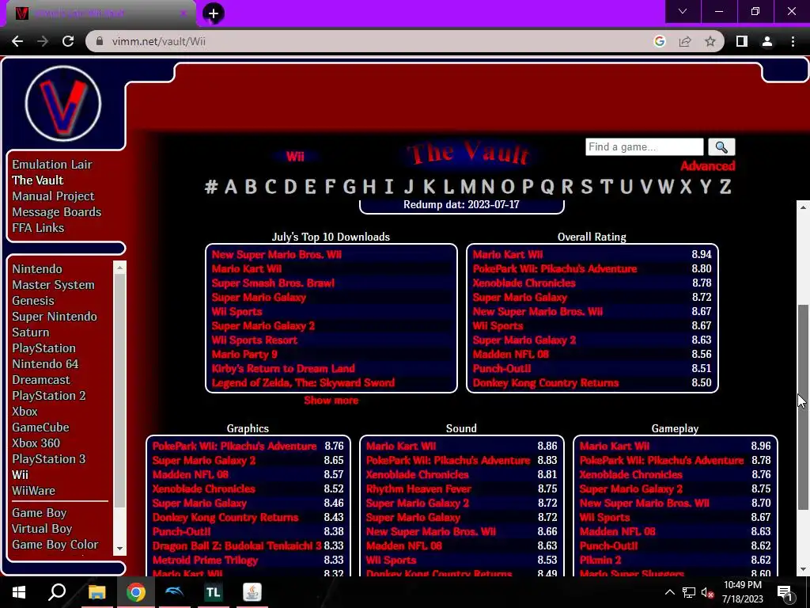
Task: Select GameCube in the system list
Action: pos(41,427)
